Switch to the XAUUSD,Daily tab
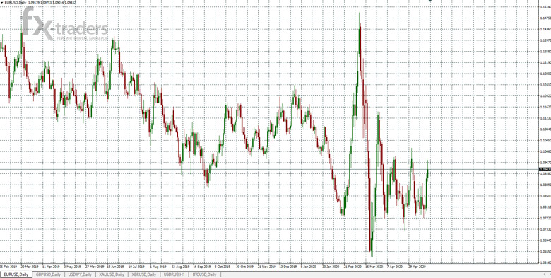This screenshot has width=551, height=278. click(x=112, y=274)
